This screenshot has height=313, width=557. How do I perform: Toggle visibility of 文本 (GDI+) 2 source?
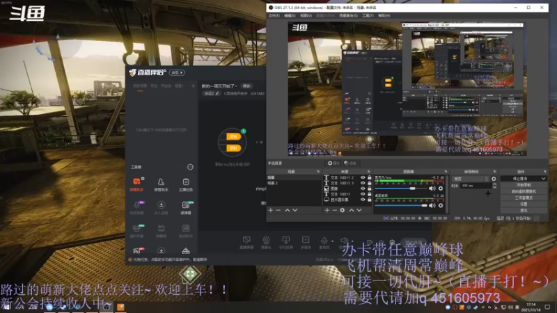(x=363, y=177)
